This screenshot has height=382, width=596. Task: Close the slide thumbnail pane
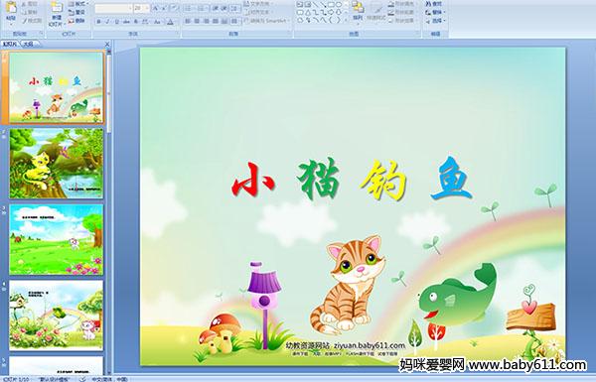[107, 45]
